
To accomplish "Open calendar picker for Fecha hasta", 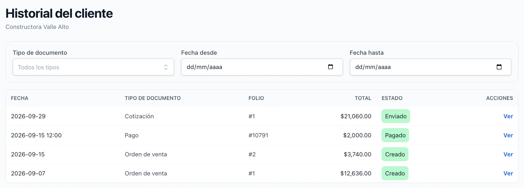I will [499, 67].
